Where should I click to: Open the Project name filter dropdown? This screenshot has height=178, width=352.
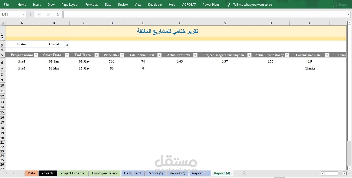coord(36,55)
